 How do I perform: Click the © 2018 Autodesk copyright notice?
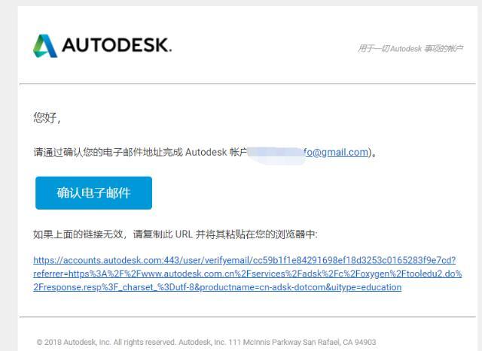(x=105, y=342)
